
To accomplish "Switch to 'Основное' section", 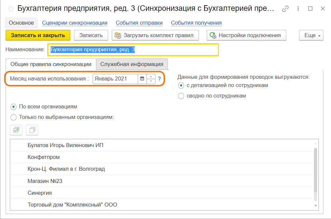I will click(21, 23).
